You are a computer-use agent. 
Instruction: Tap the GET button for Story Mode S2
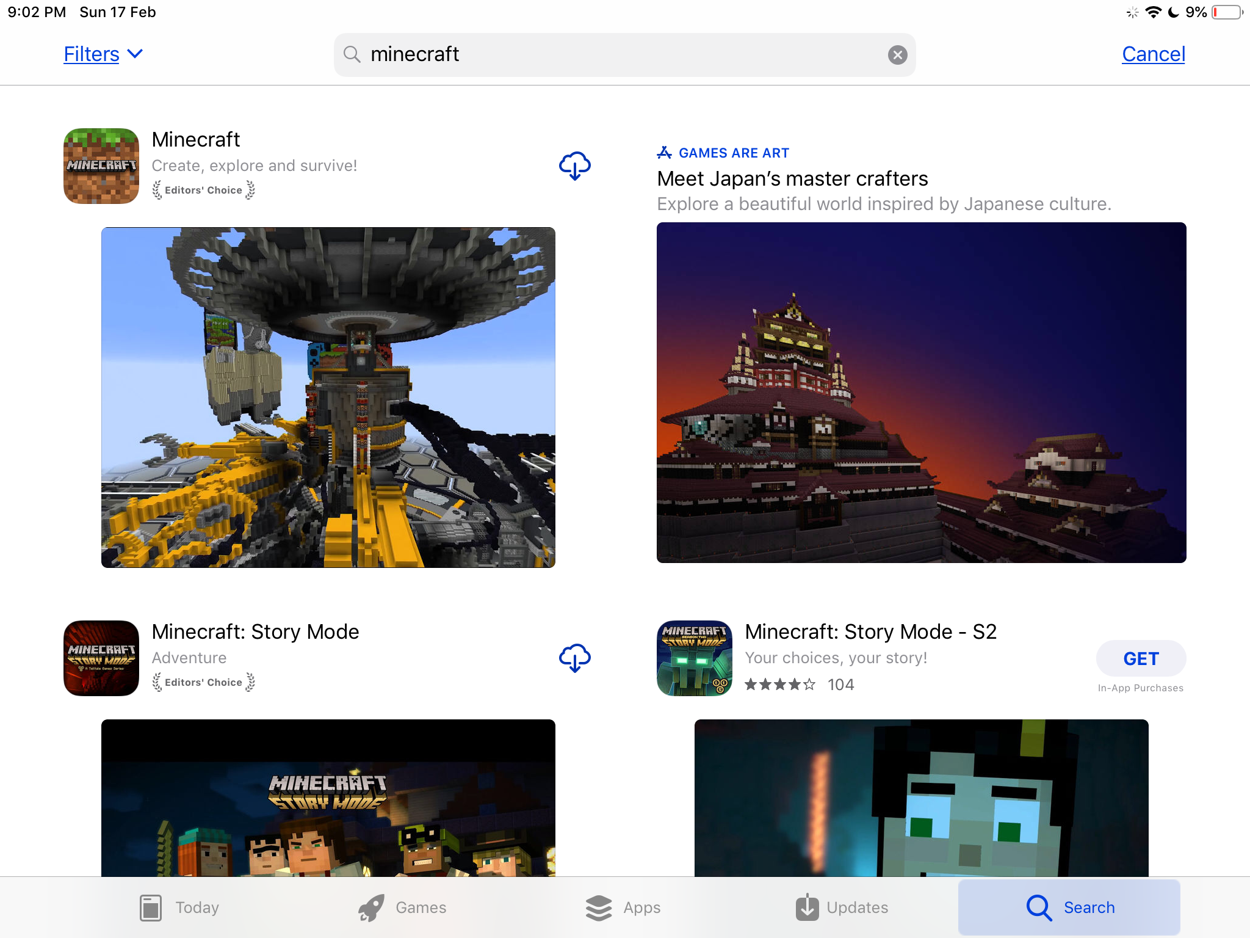click(x=1141, y=658)
